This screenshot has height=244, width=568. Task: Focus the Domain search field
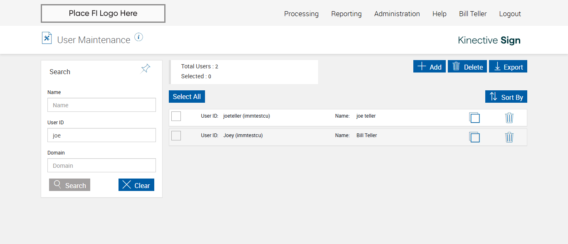[102, 166]
